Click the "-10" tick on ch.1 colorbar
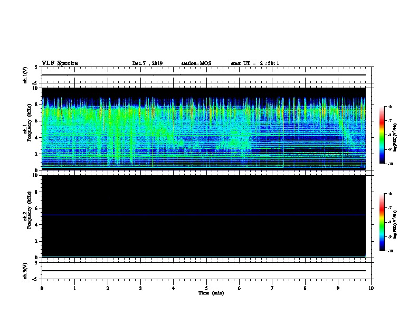 click(390, 164)
